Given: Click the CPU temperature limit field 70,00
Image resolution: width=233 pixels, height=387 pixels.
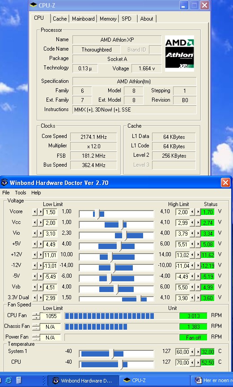Looking at the screenshot, I should 182,362.
